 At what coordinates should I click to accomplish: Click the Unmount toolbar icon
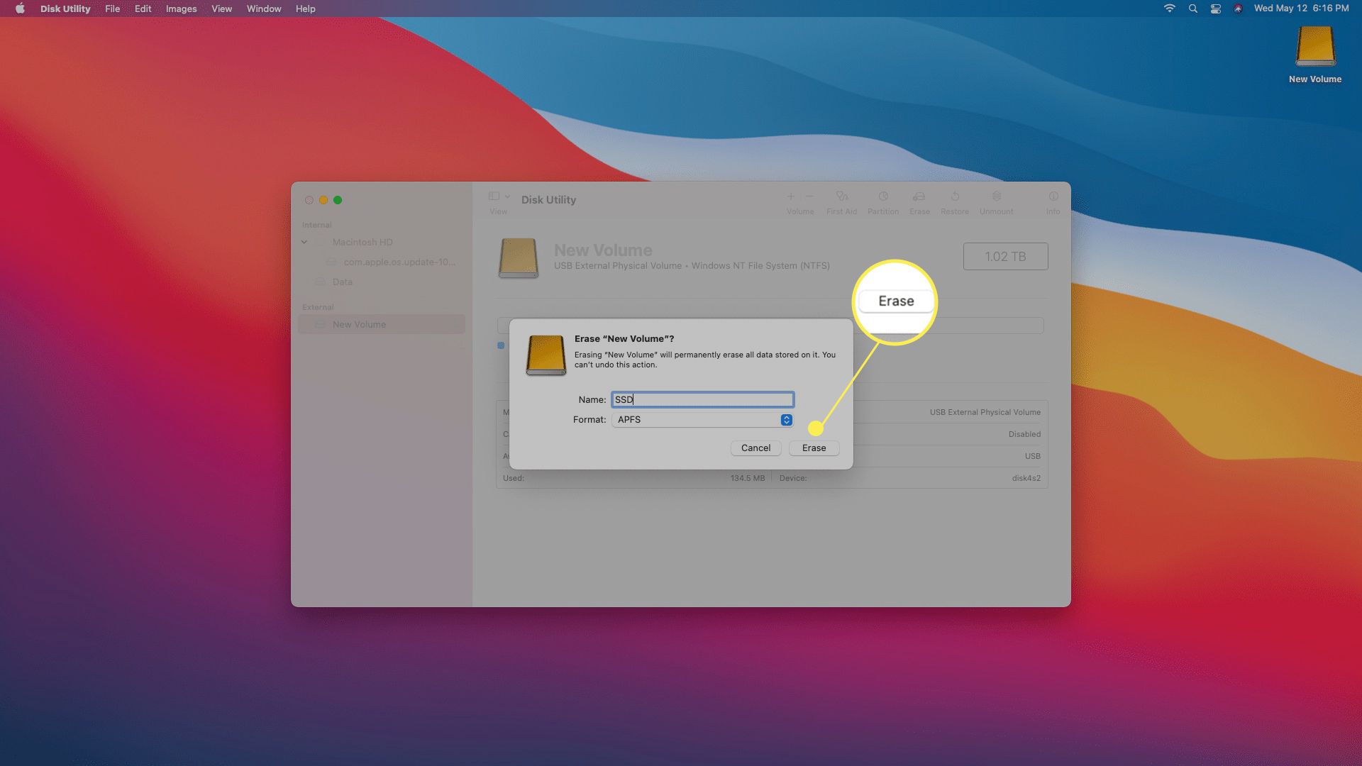[997, 196]
